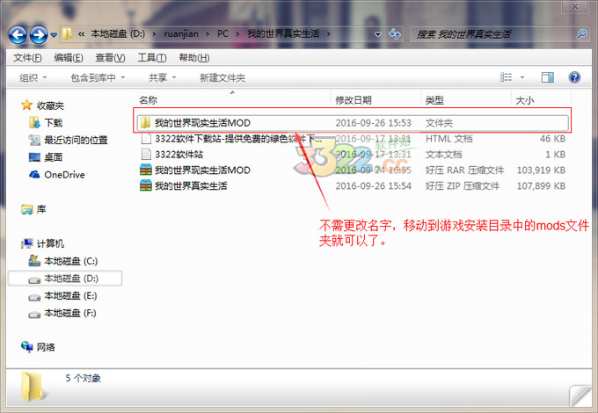Open 本地磁盘 (F:) drive
598x413 pixels.
coord(70,313)
